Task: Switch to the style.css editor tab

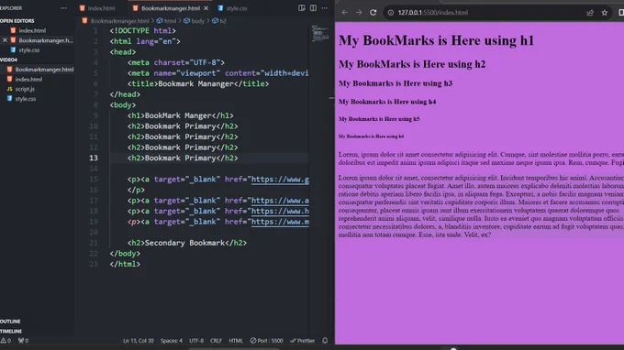Action: (x=232, y=8)
